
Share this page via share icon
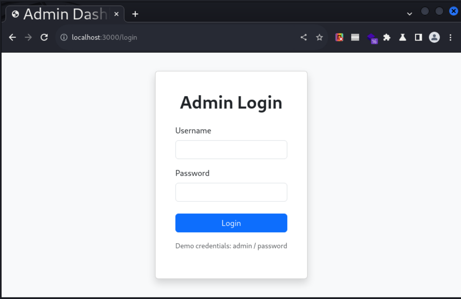[x=303, y=38]
